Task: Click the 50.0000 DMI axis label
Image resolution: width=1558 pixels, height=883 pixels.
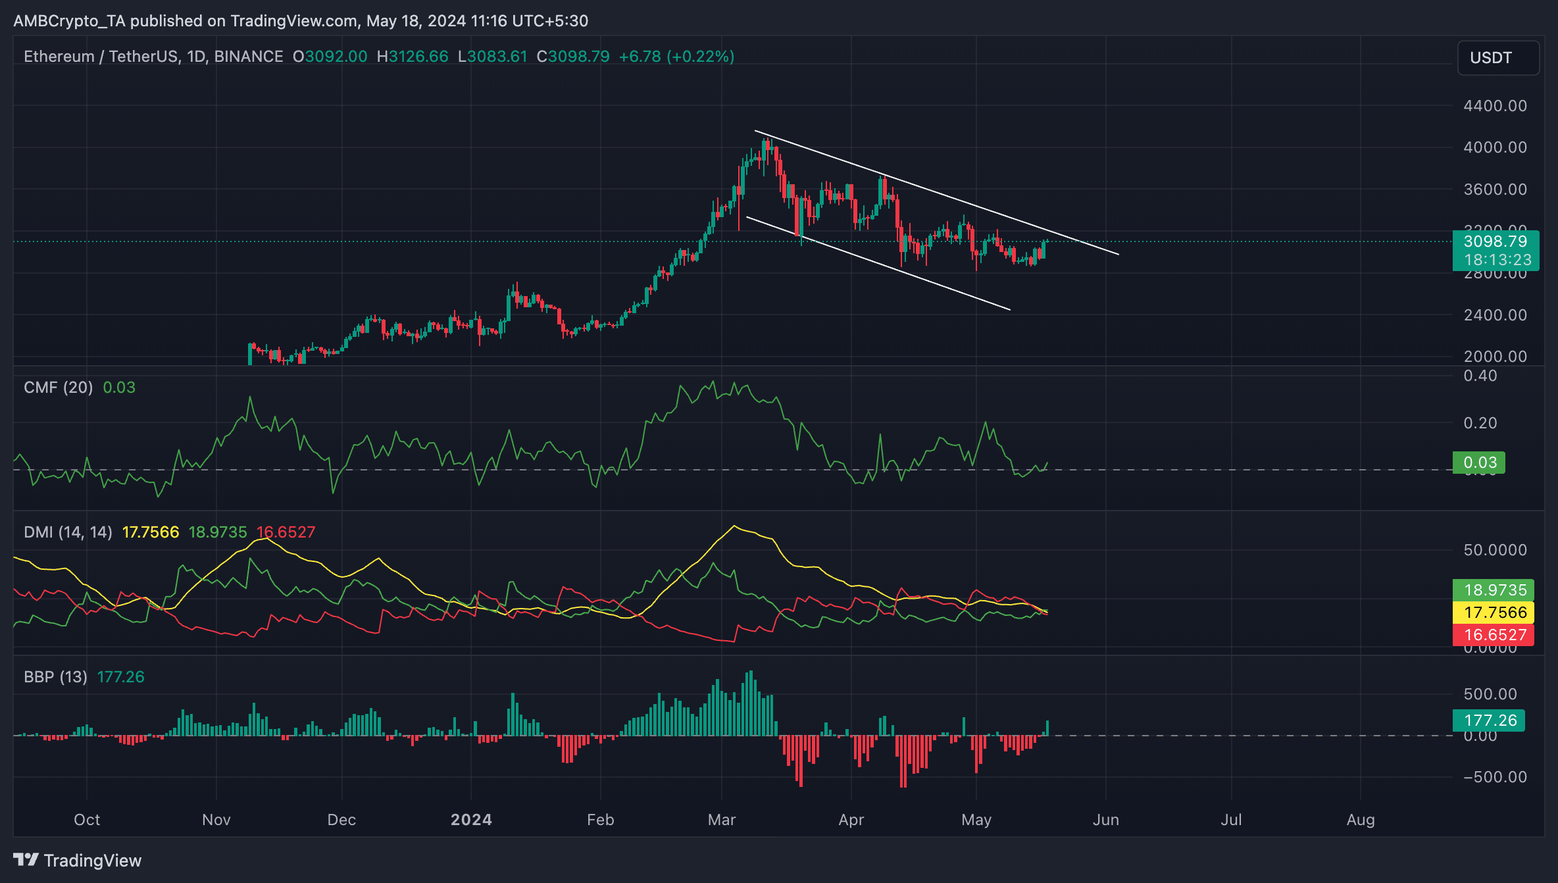Action: point(1495,550)
